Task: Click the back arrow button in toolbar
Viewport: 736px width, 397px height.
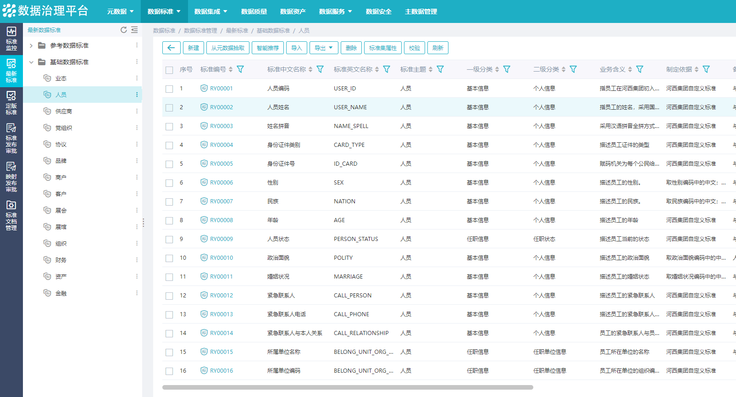Action: point(171,48)
